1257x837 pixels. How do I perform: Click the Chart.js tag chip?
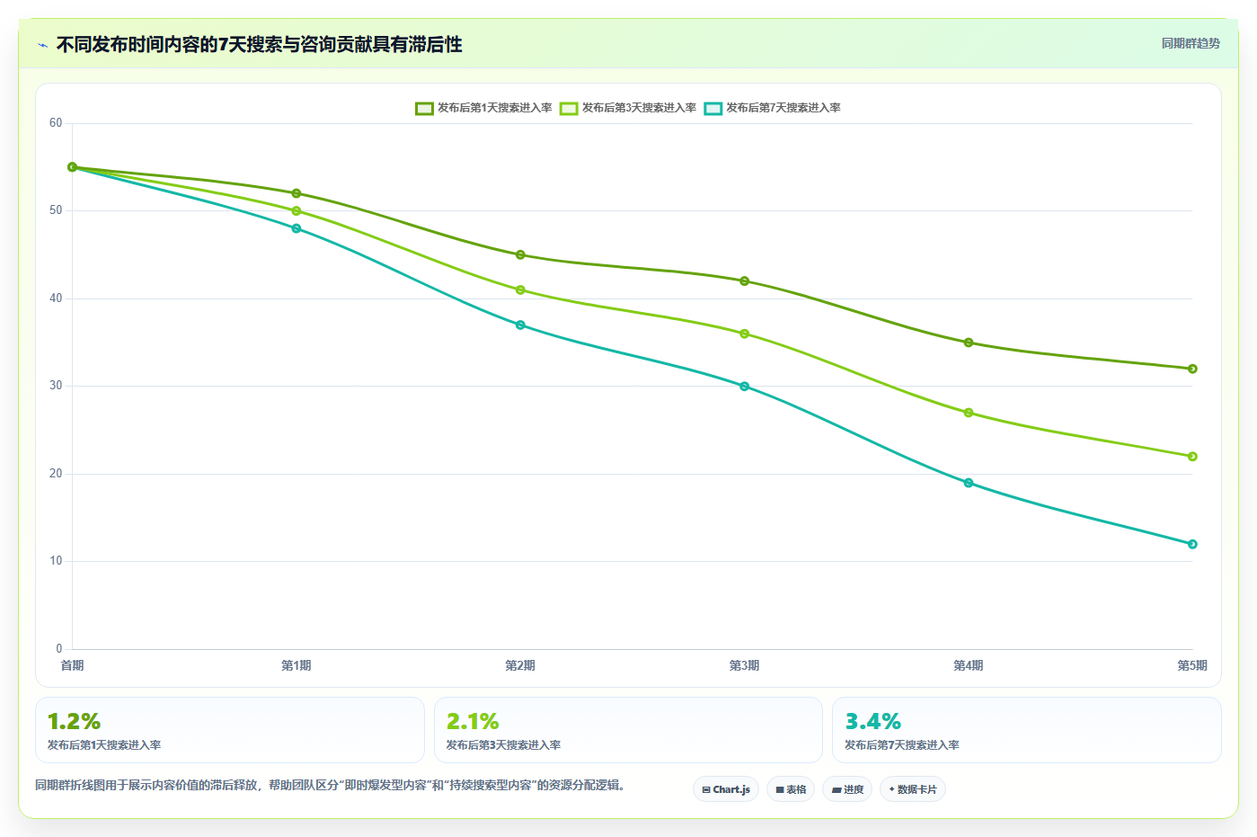pos(726,789)
